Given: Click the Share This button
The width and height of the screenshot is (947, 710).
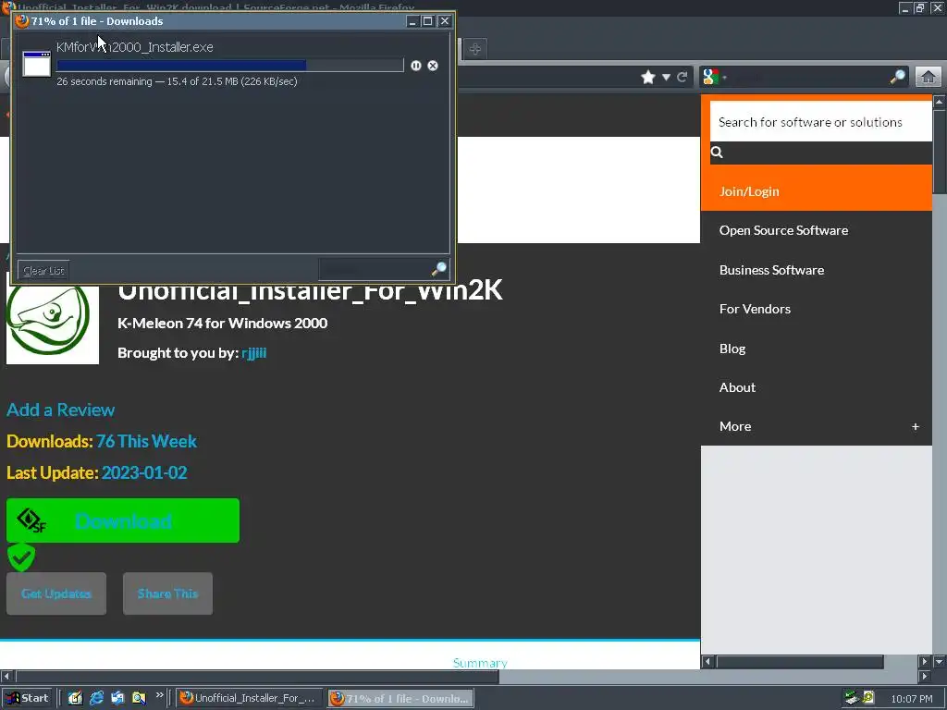Looking at the screenshot, I should [x=167, y=594].
